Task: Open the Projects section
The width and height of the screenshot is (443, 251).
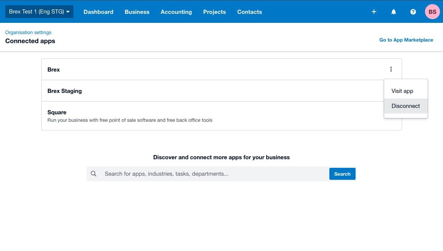Action: pyautogui.click(x=214, y=12)
